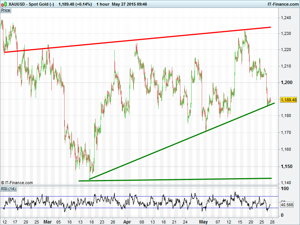Click the candlestick icon beside XAUUSD title
This screenshot has height=225, width=300.
[3, 4]
